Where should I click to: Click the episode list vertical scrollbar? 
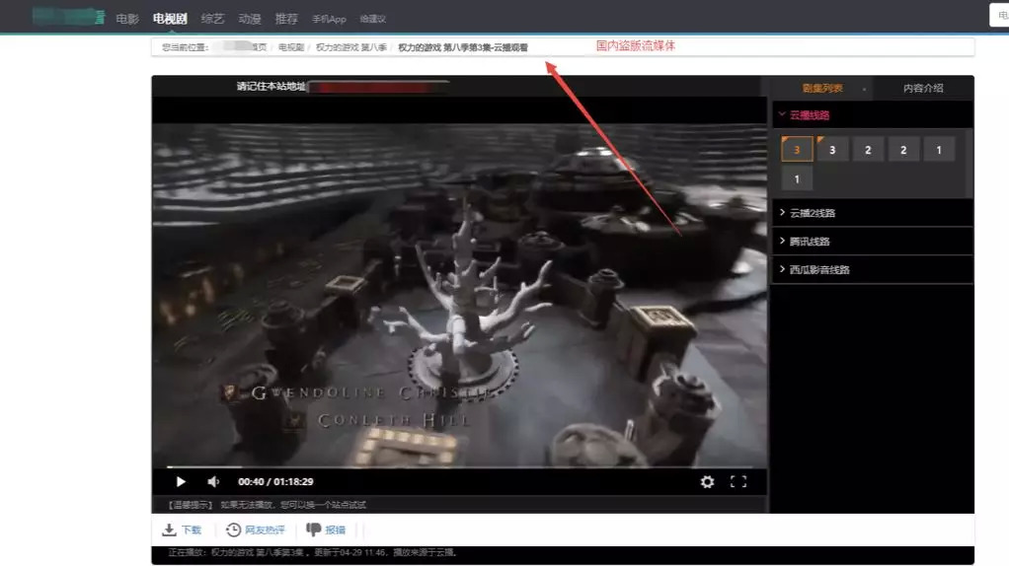click(x=970, y=163)
